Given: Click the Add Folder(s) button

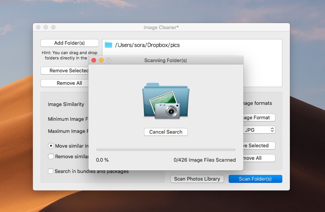Looking at the screenshot, I should coord(70,43).
